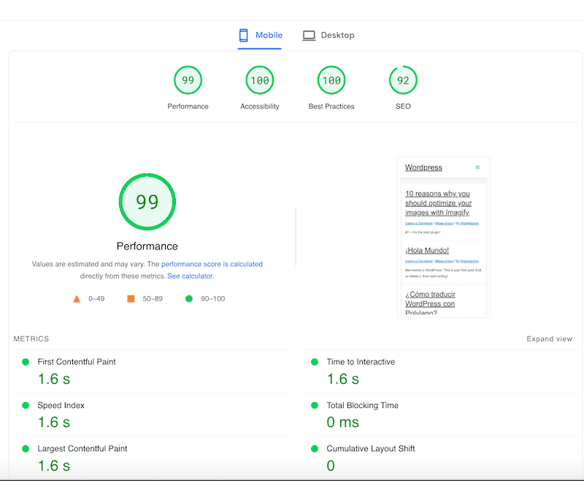Click the Best Practices score circle
The width and height of the screenshot is (584, 481).
331,80
